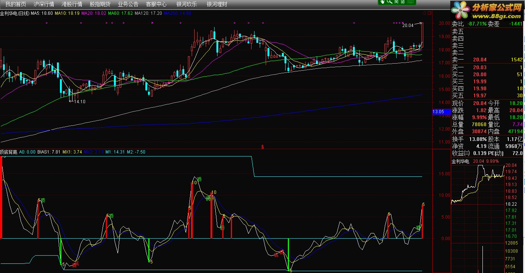Open 沪深行情 menu
The height and width of the screenshot is (273, 525).
44,4
